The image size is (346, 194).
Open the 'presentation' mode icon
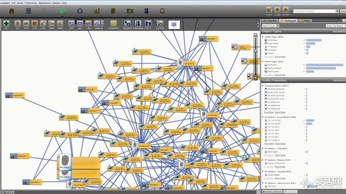click(114, 23)
